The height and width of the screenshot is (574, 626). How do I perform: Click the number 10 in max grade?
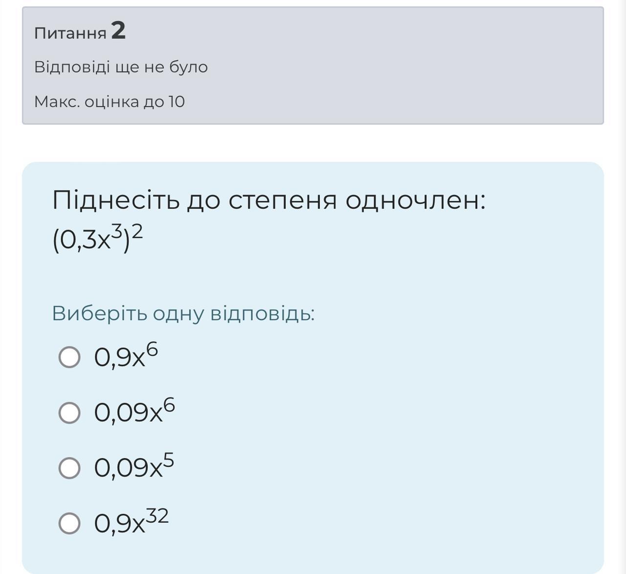tap(177, 102)
